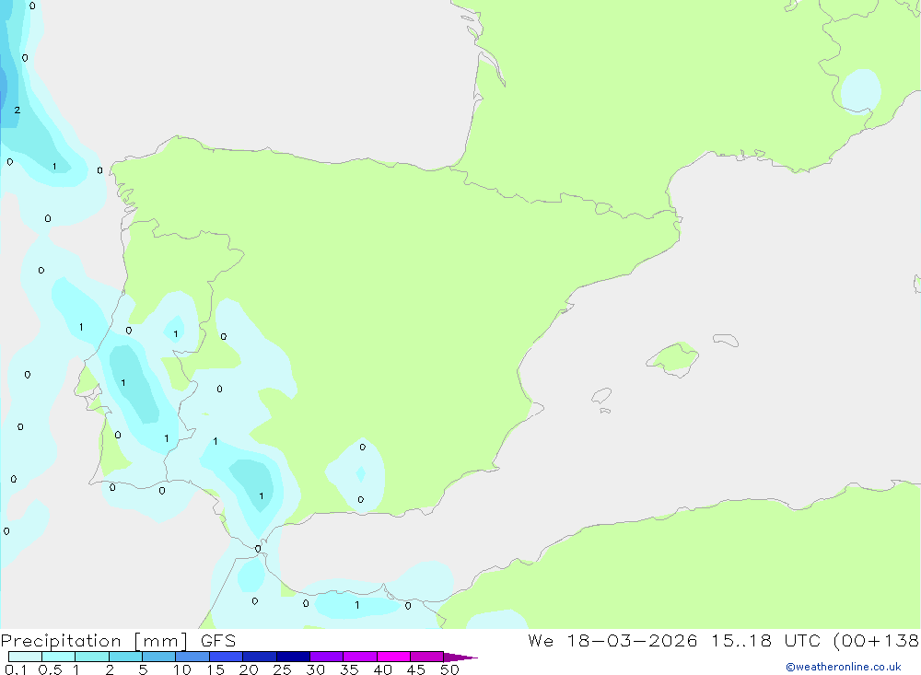Select the 45–50 mm legend color box
This screenshot has width=921, height=675.
427,657
